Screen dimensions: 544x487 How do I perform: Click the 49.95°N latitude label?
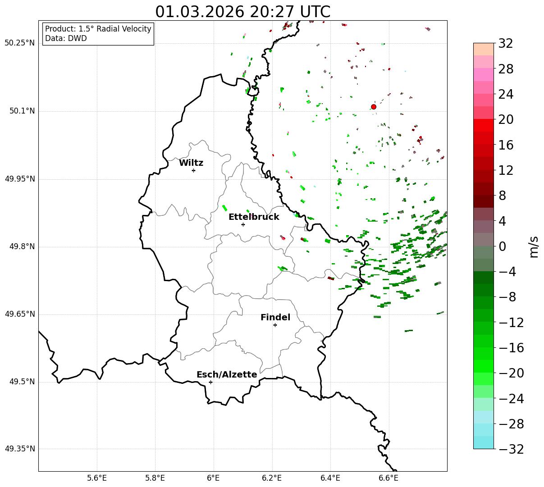[20, 179]
